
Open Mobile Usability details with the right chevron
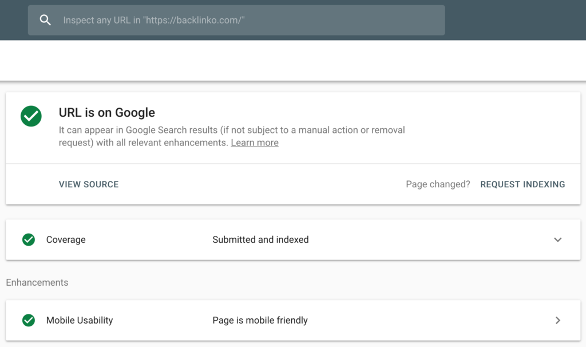tap(558, 321)
